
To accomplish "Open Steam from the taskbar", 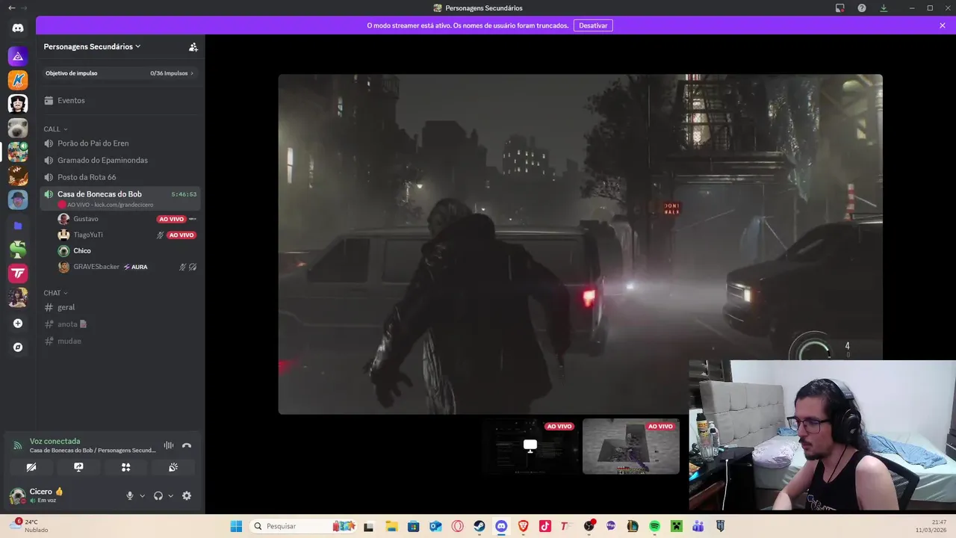I will coord(479,526).
